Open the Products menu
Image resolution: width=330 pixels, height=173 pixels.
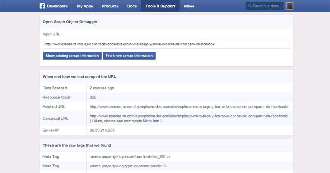tap(110, 6)
